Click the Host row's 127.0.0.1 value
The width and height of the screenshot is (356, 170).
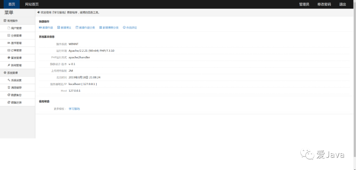(x=74, y=91)
